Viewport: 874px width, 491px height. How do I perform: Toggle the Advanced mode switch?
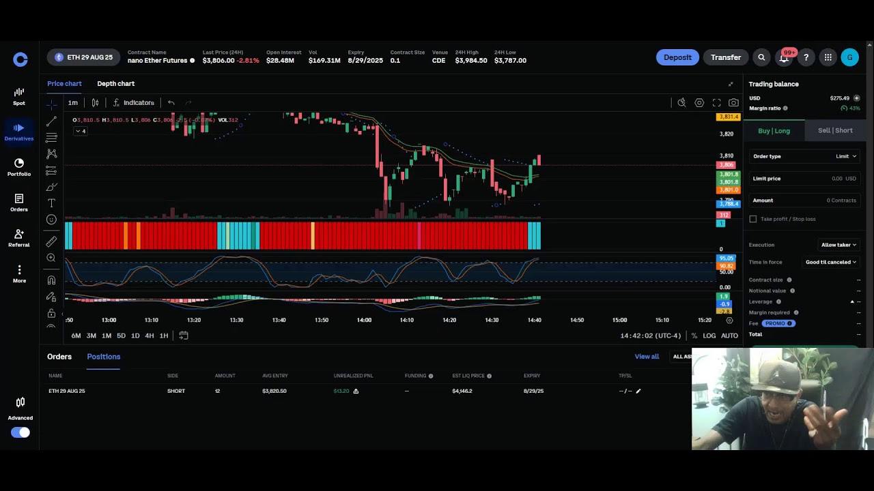tap(20, 432)
